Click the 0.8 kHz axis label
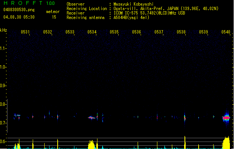Screen dimensions: 234x149 (3, 104)
